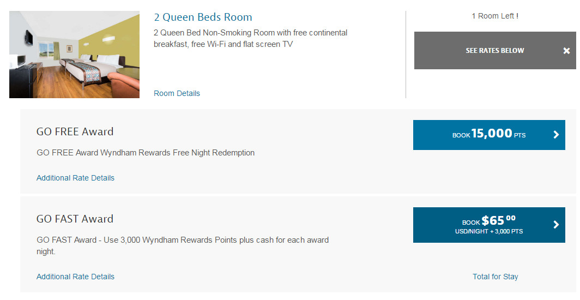Close the See Rates Below panel with the X
This screenshot has height=300, width=580.
(x=566, y=51)
